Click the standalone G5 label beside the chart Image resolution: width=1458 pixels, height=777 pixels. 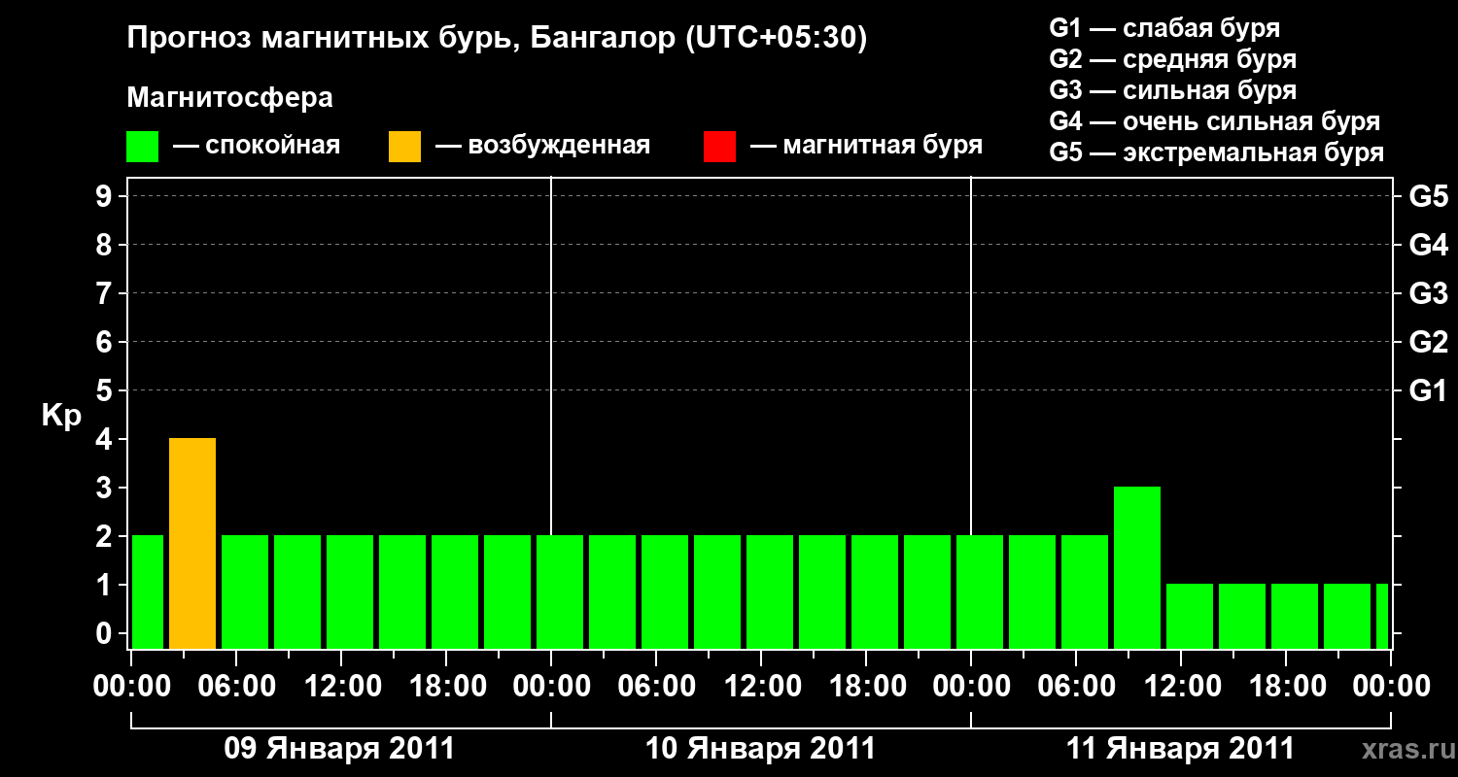point(1429,197)
